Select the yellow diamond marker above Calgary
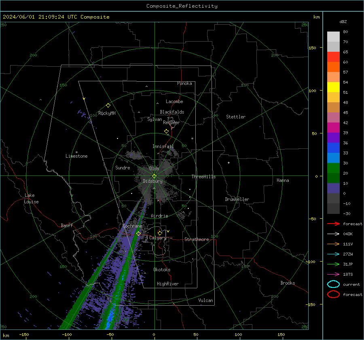Image resolution: width=364 pixels, height=340 pixels. pos(160,233)
